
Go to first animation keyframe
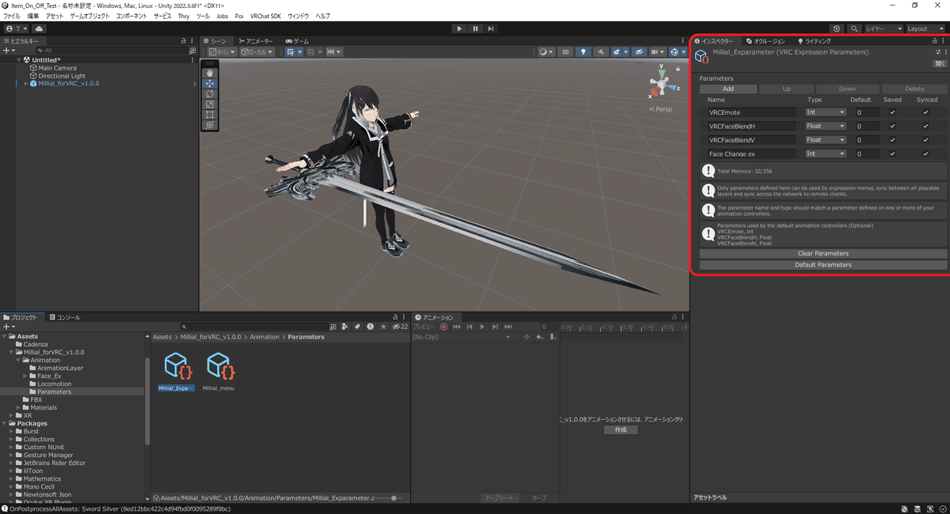[x=457, y=327]
